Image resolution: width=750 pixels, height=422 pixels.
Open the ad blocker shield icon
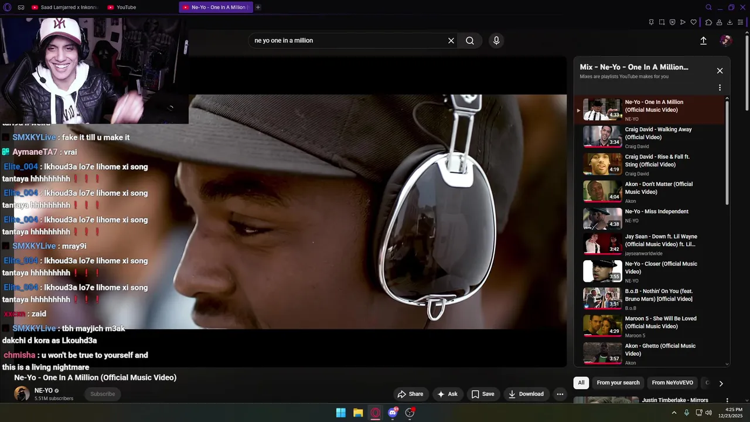point(673,22)
